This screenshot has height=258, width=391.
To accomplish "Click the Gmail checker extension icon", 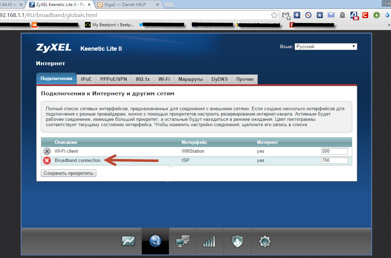I will pos(286,15).
